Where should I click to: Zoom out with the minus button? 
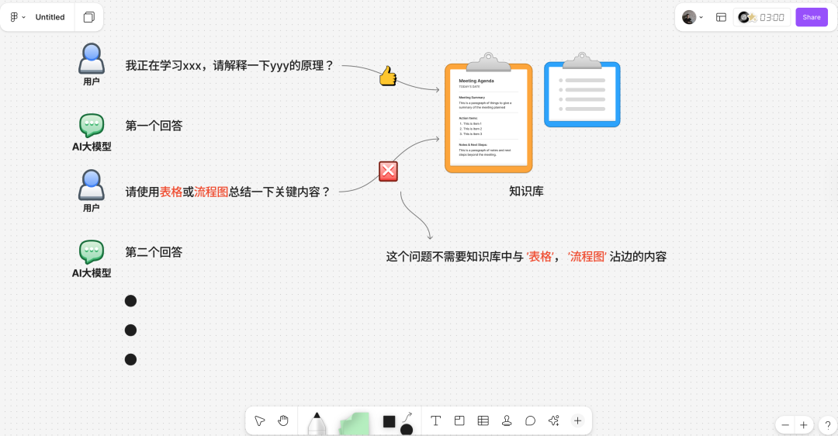click(x=785, y=425)
